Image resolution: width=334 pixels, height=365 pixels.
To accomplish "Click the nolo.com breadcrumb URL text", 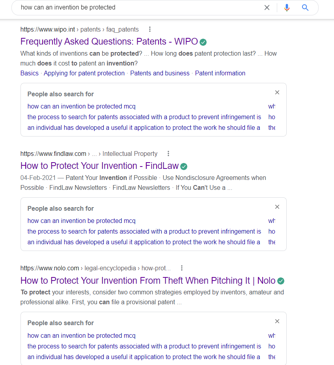I will (x=95, y=268).
